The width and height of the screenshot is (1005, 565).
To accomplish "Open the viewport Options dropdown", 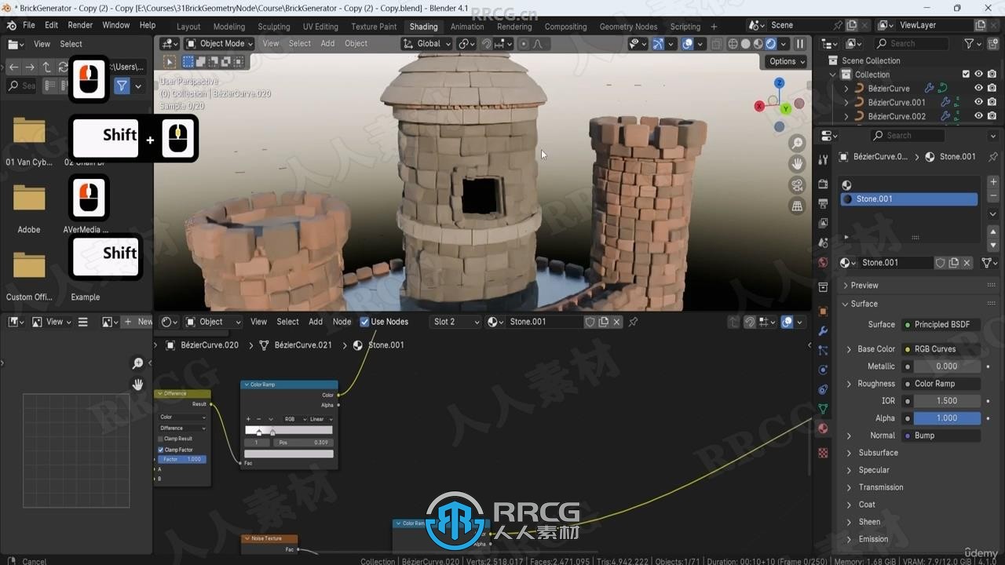I will pyautogui.click(x=787, y=61).
